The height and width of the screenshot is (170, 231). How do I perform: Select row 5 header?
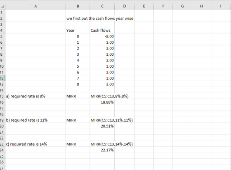[x=2, y=36]
